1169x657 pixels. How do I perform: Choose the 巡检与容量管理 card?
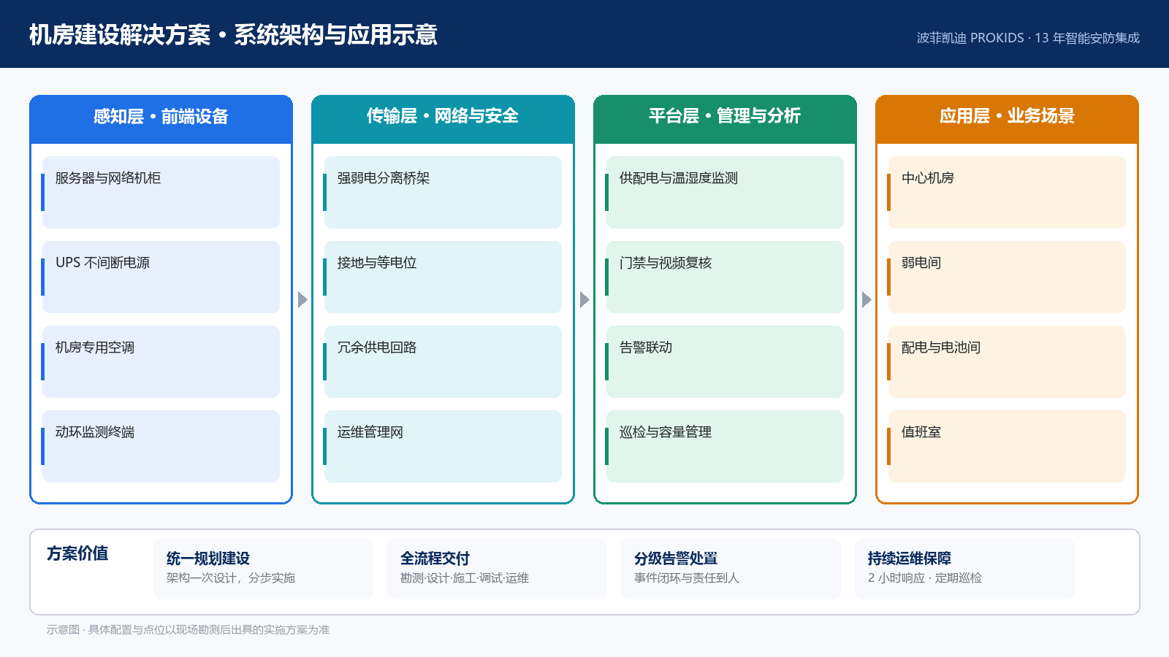point(725,446)
